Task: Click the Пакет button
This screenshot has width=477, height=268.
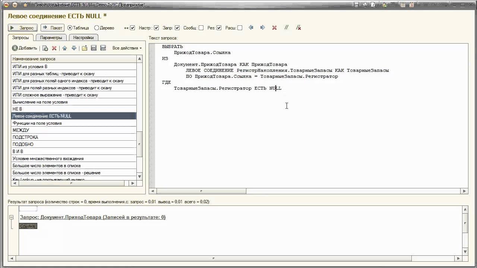Action: [x=52, y=28]
